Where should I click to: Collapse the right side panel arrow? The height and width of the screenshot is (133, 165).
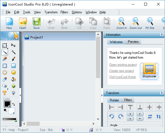click(x=102, y=95)
